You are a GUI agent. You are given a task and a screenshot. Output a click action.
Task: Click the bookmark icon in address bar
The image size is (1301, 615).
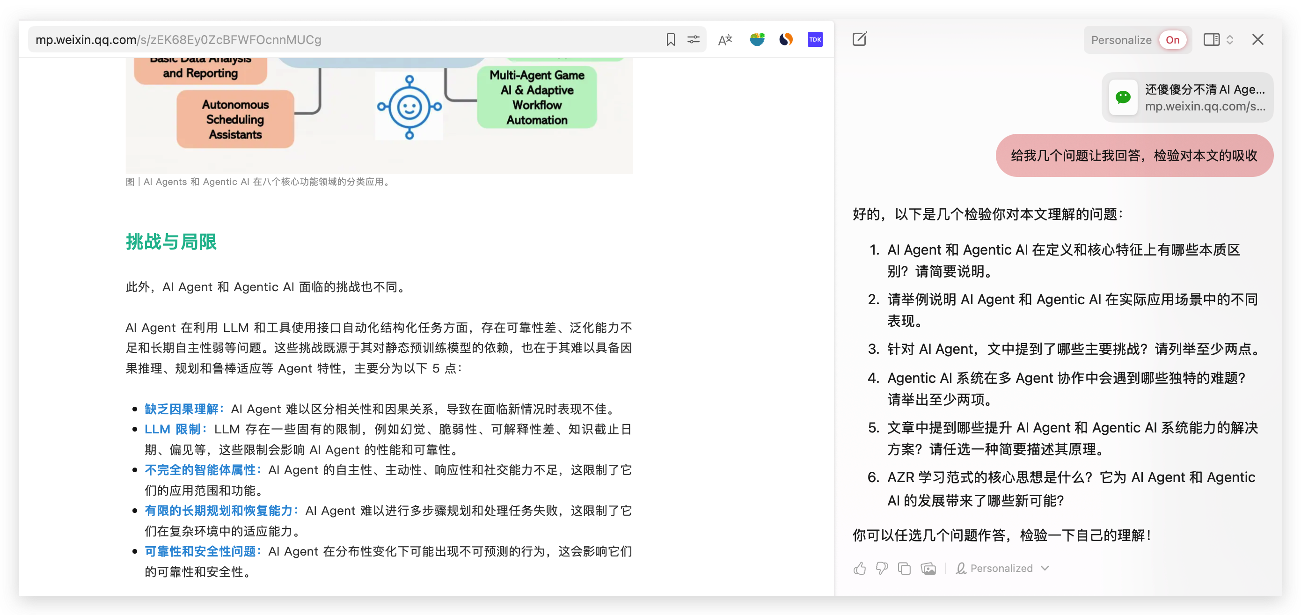pos(670,39)
